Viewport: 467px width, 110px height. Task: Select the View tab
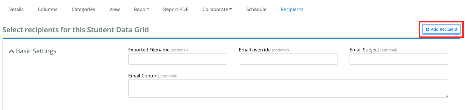[114, 9]
